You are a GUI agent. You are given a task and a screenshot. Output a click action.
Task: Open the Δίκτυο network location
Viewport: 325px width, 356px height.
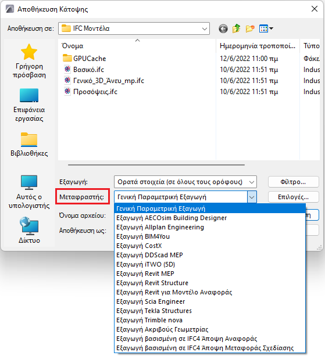(x=29, y=230)
